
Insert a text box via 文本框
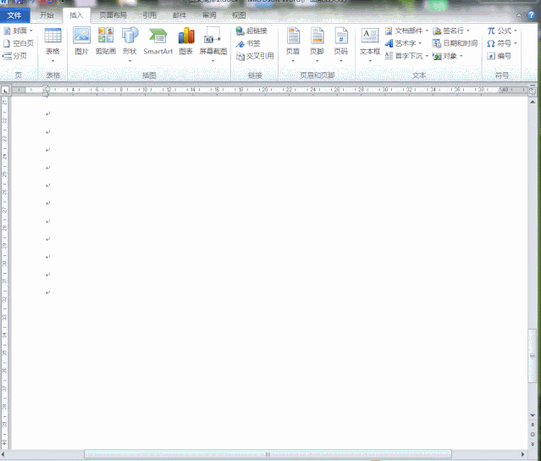[370, 45]
